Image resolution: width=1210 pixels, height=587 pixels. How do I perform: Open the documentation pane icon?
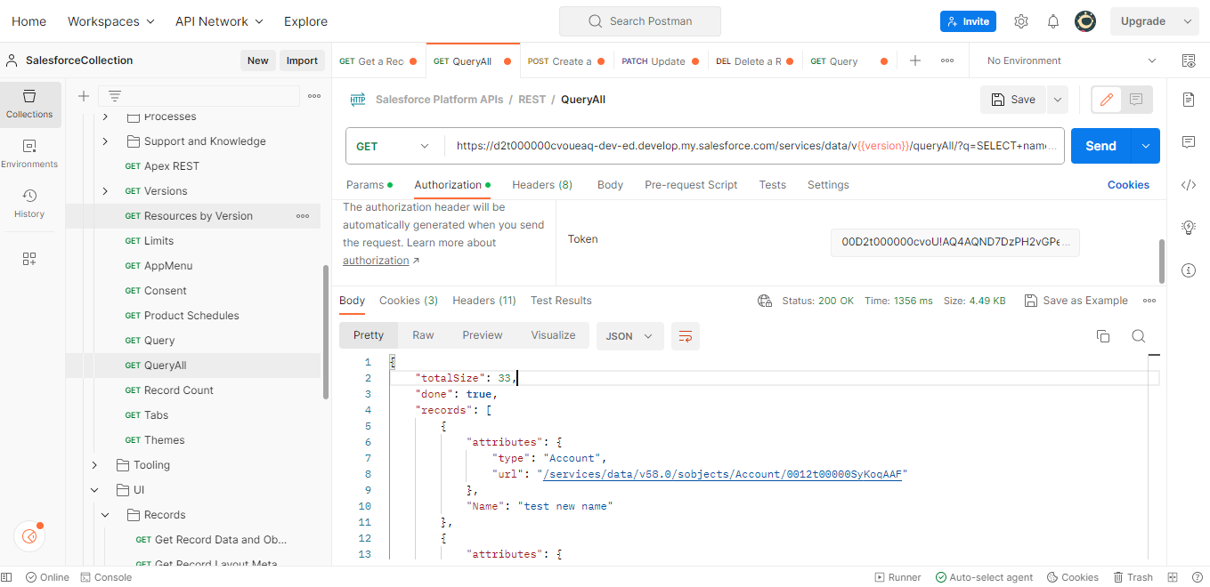tap(1189, 99)
